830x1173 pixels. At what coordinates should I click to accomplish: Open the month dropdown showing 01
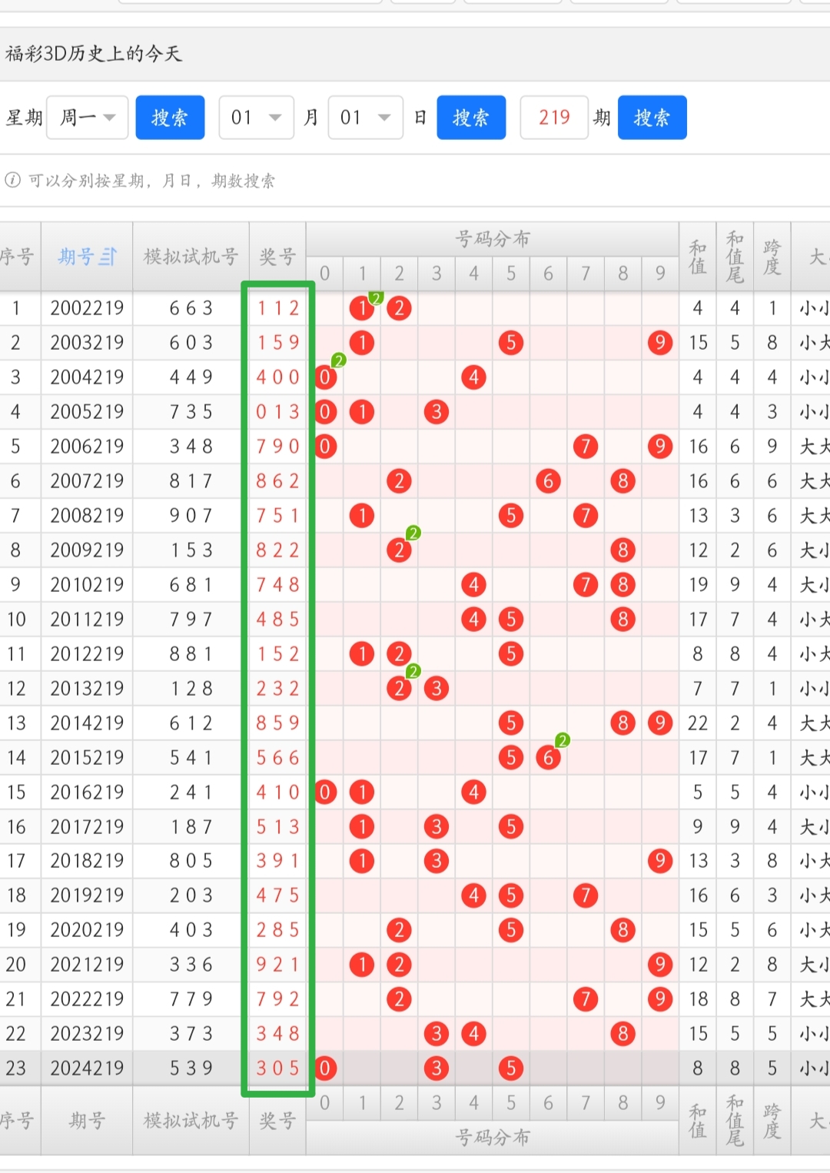(x=257, y=118)
